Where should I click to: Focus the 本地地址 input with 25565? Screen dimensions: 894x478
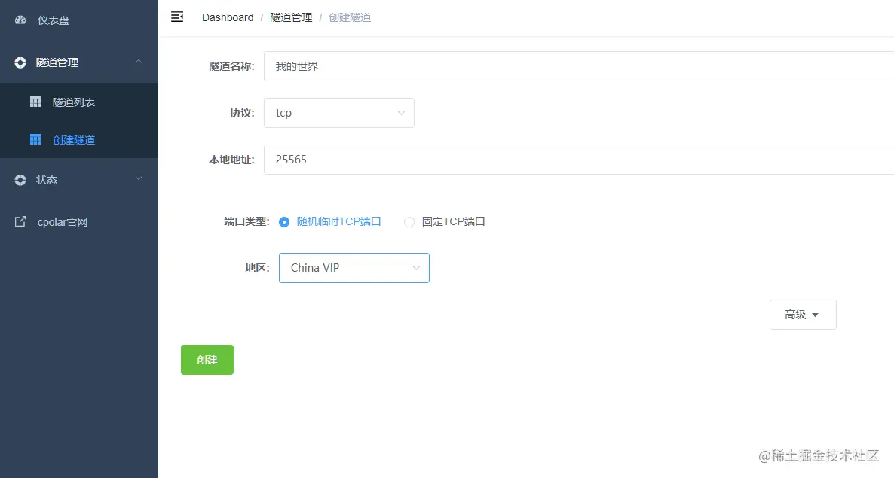tap(579, 160)
